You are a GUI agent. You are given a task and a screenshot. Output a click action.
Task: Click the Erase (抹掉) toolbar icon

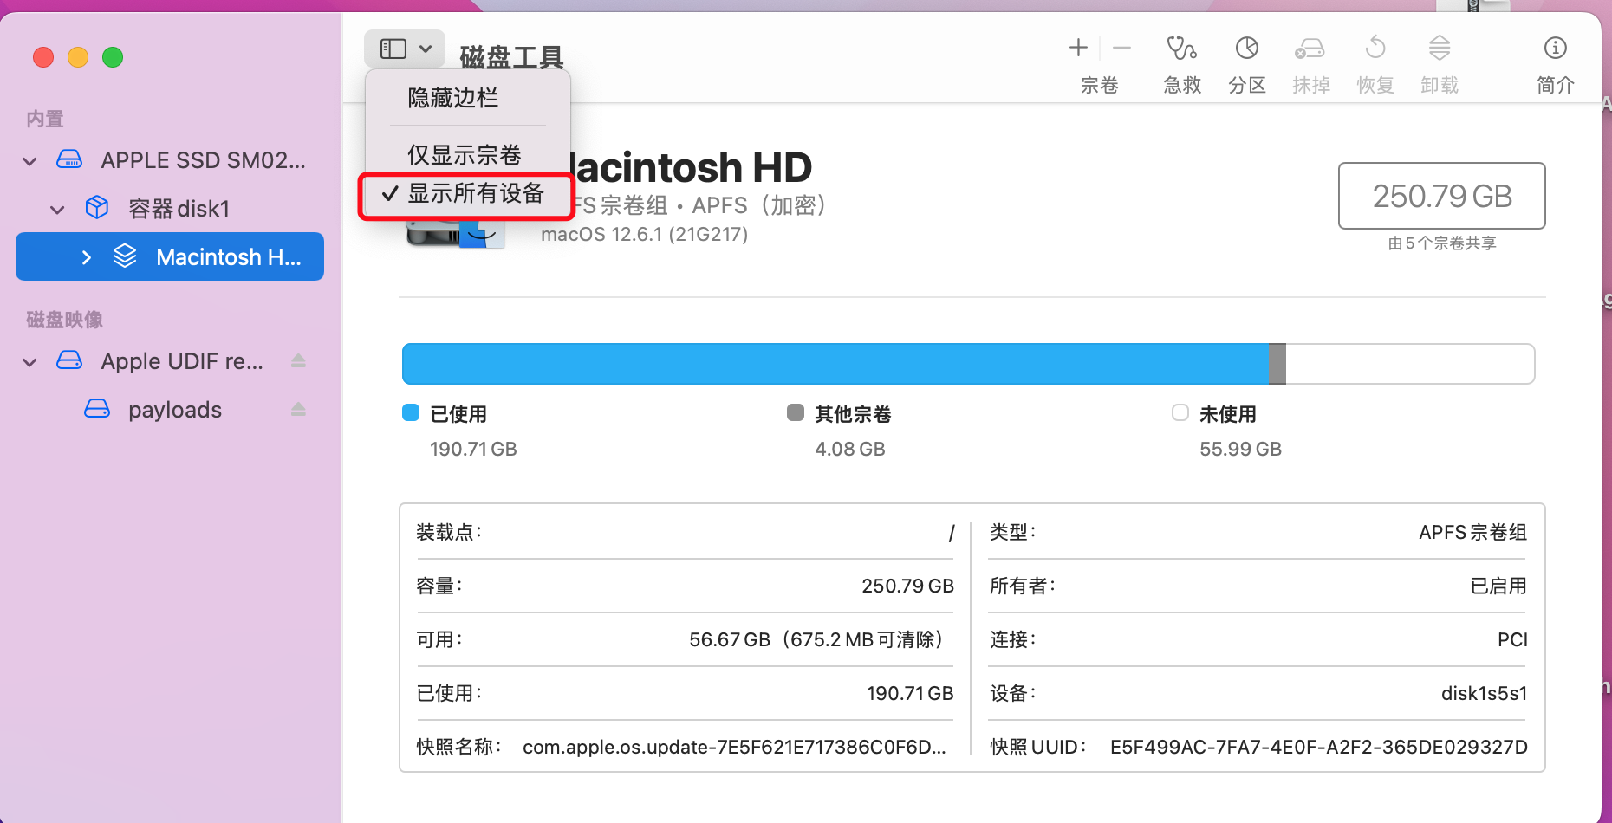pyautogui.click(x=1310, y=49)
